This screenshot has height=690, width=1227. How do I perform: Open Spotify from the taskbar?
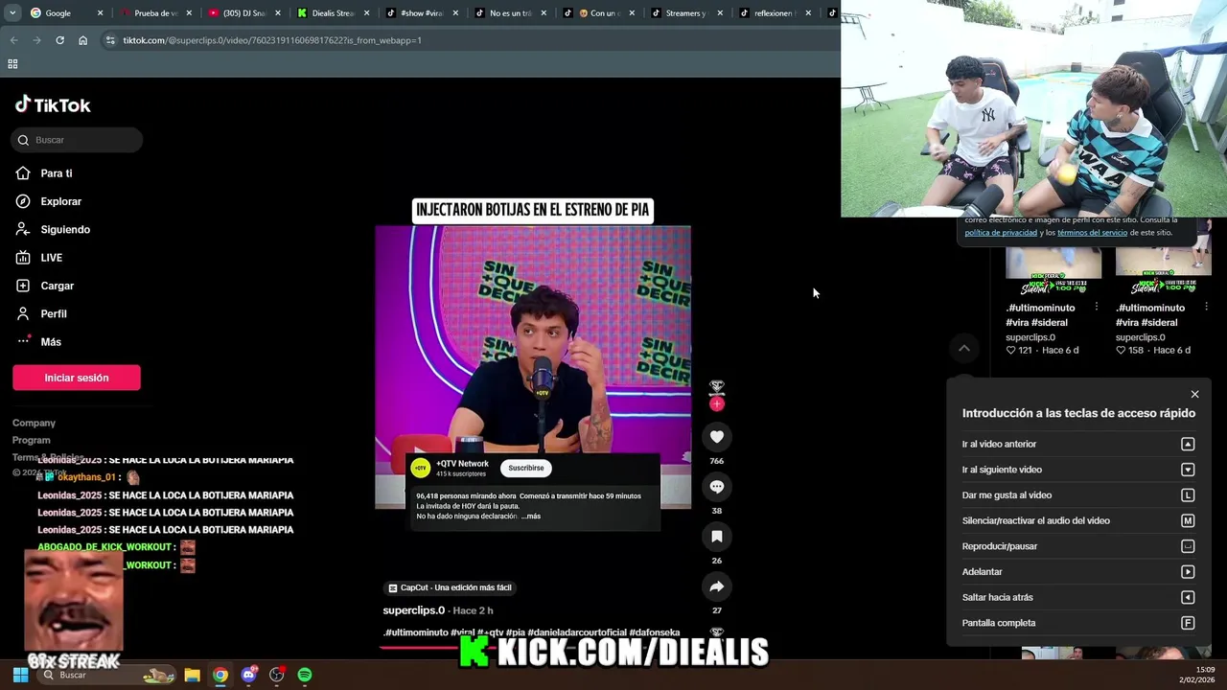pyautogui.click(x=305, y=675)
